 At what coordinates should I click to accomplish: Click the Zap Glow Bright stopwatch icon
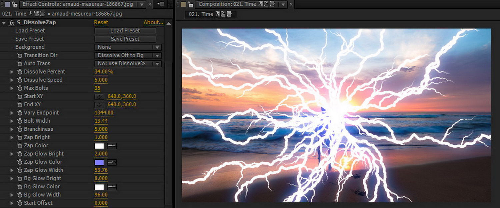click(20, 154)
